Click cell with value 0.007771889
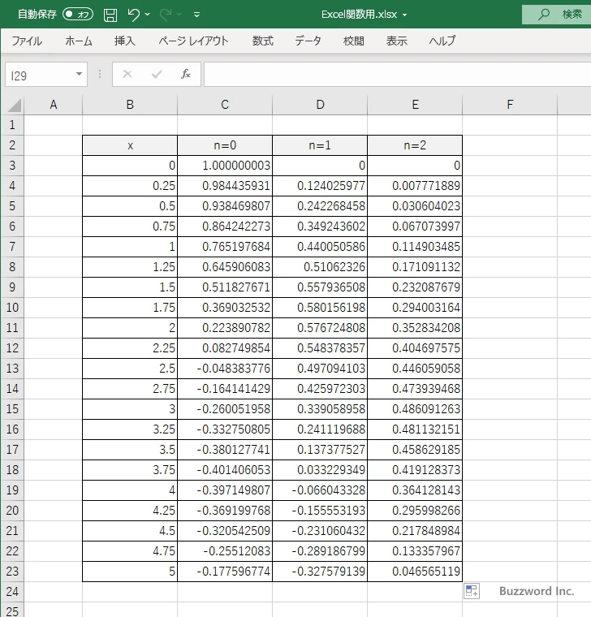This screenshot has height=617, width=591. (415, 186)
